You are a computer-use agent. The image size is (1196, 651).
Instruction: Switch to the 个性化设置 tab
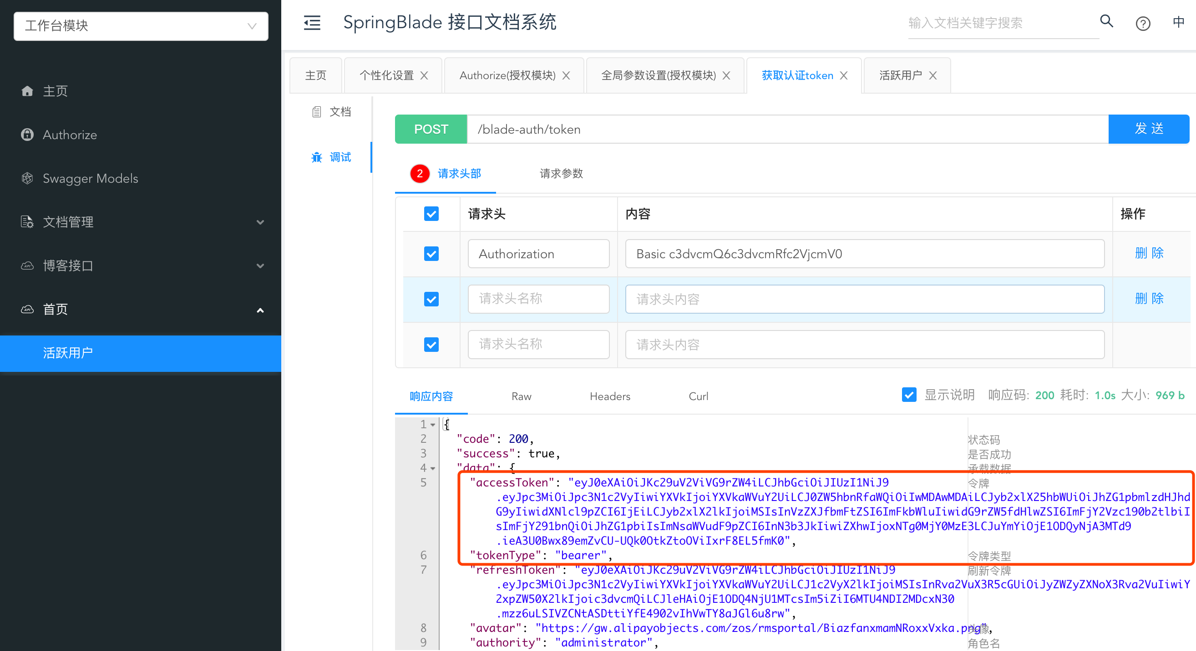pos(386,75)
